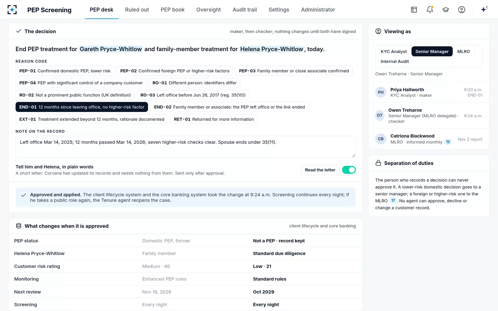The image size is (498, 311).
Task: Pick reason code RO-03 Left office before 2017
Action: point(193,95)
